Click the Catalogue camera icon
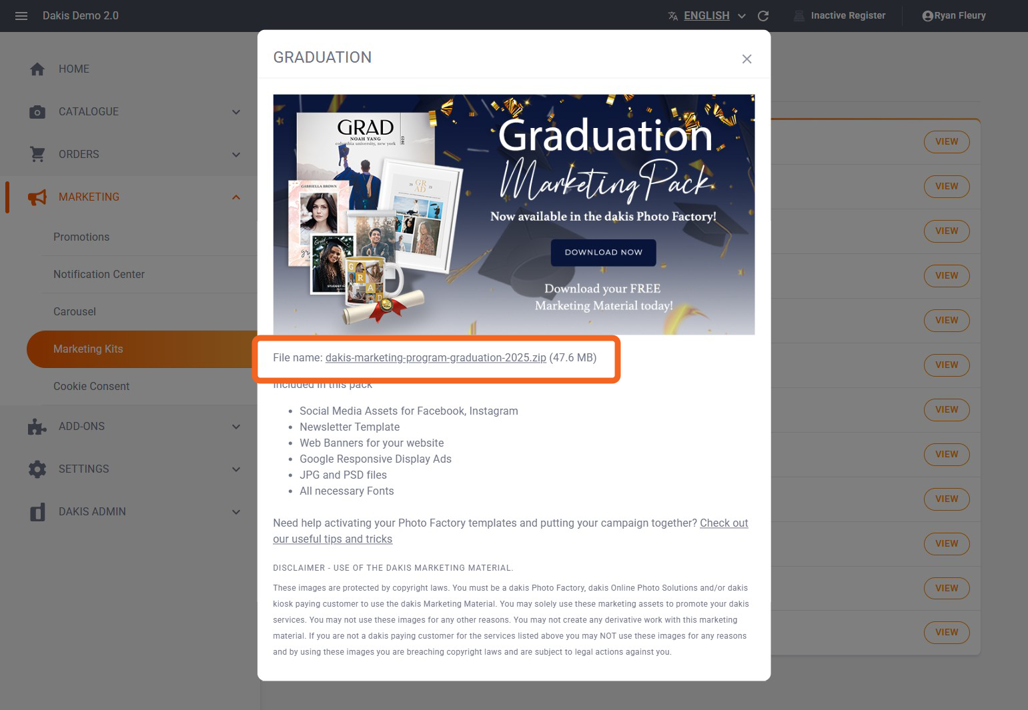 37,112
